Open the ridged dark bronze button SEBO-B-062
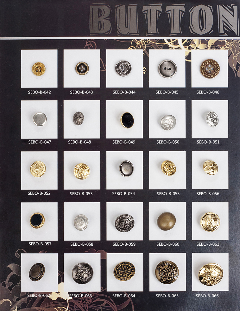Screen dimensions: 240x311 37,272
